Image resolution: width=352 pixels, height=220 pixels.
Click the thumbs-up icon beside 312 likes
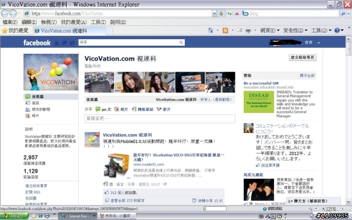pyautogui.click(x=107, y=193)
